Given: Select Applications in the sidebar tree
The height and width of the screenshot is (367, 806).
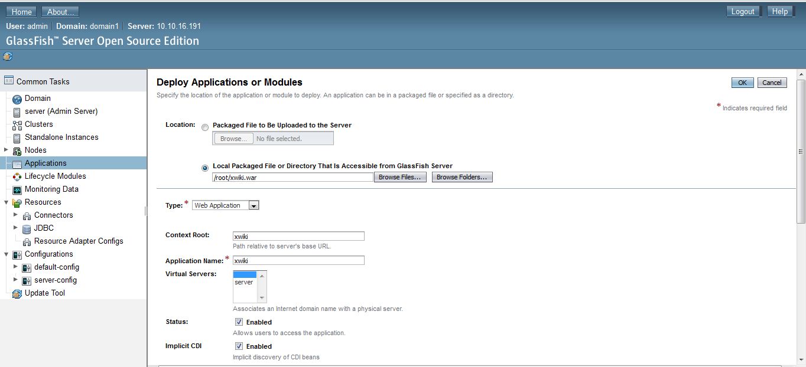Looking at the screenshot, I should click(45, 163).
